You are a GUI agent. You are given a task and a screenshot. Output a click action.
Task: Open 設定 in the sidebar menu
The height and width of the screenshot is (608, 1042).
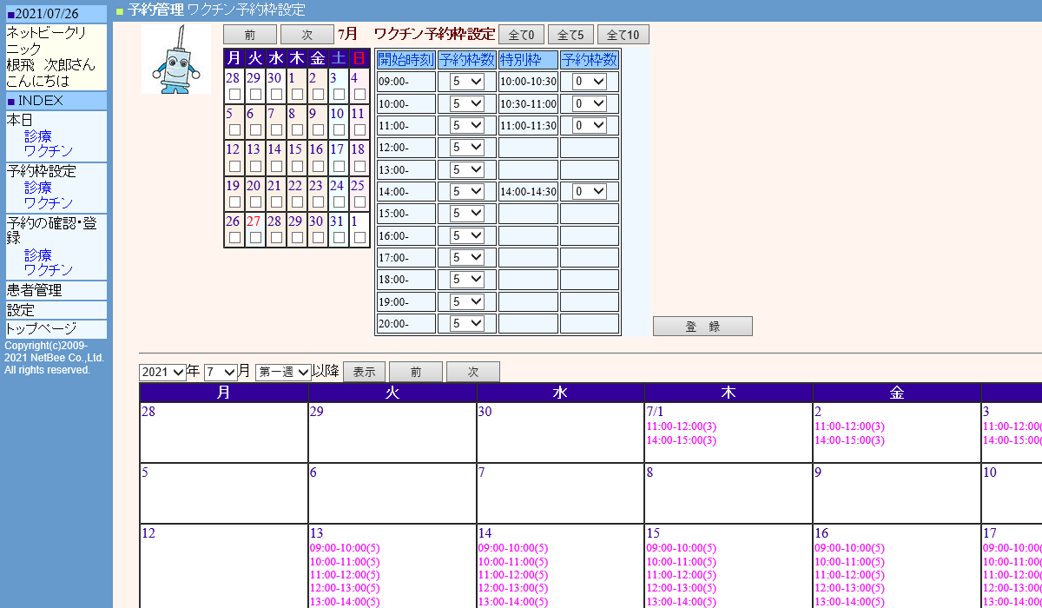[21, 310]
